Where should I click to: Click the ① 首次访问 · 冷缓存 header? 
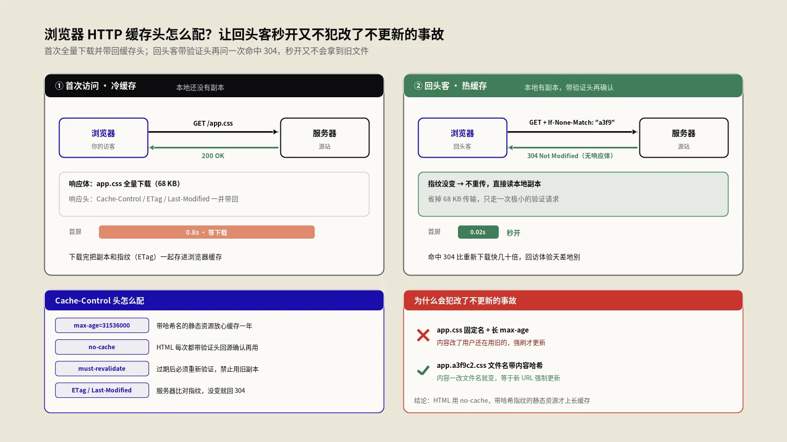[x=214, y=86]
